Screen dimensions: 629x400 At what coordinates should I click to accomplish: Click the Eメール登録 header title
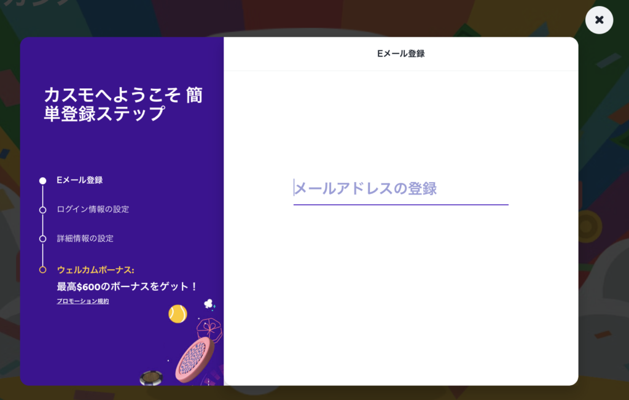pos(400,54)
